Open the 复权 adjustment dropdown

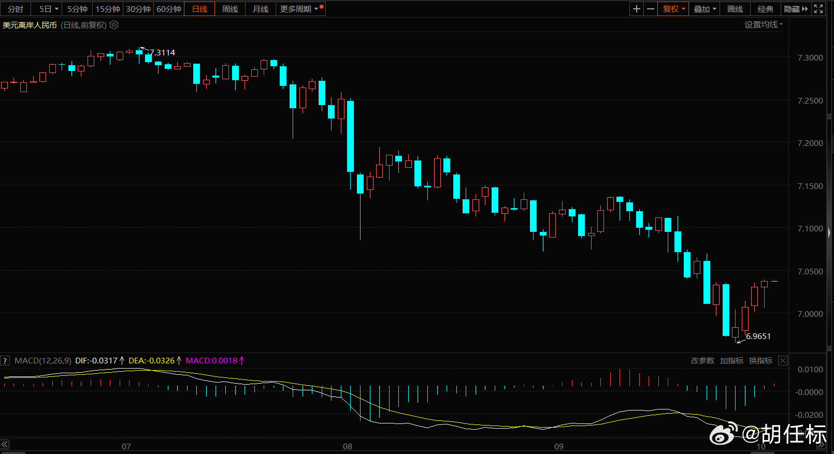(x=673, y=9)
